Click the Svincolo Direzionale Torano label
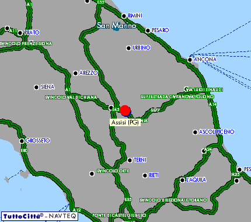The image size is (251, 222). pos(173,200)
